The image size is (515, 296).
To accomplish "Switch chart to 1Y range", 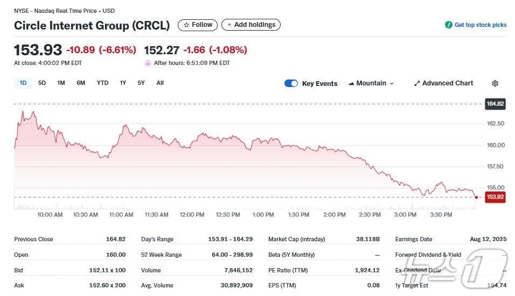I will click(x=123, y=83).
